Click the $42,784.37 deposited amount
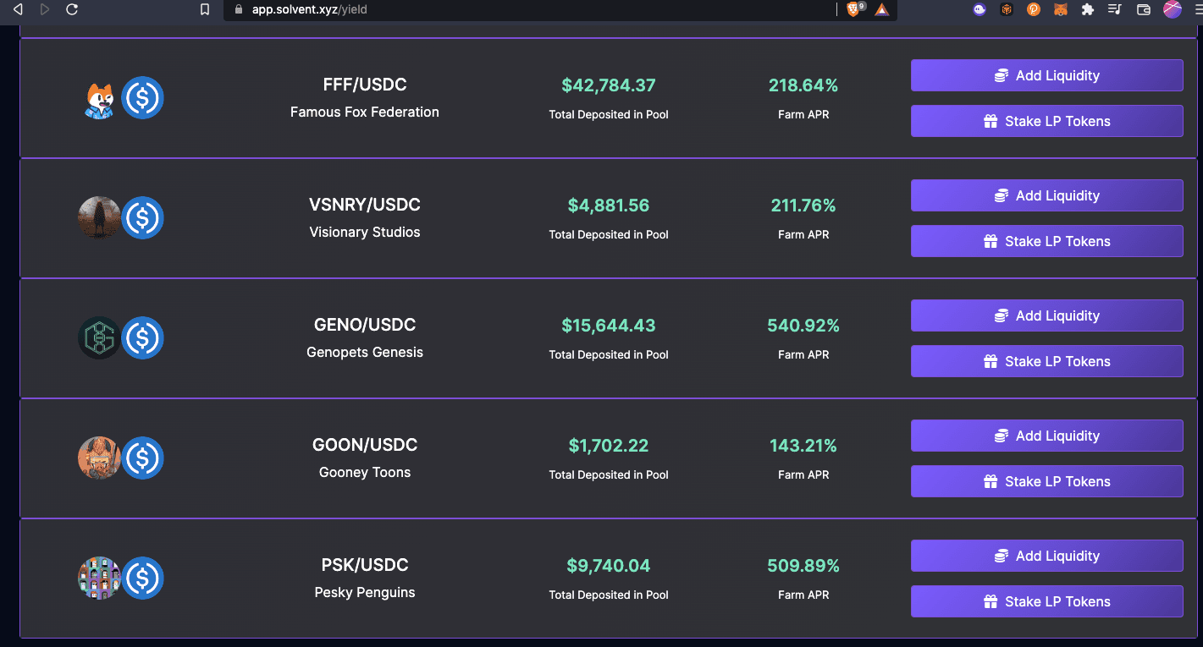The width and height of the screenshot is (1203, 647). (609, 85)
